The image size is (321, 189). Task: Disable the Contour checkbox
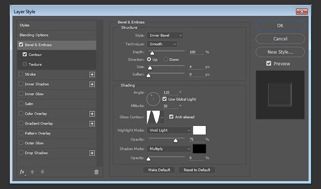click(25, 54)
